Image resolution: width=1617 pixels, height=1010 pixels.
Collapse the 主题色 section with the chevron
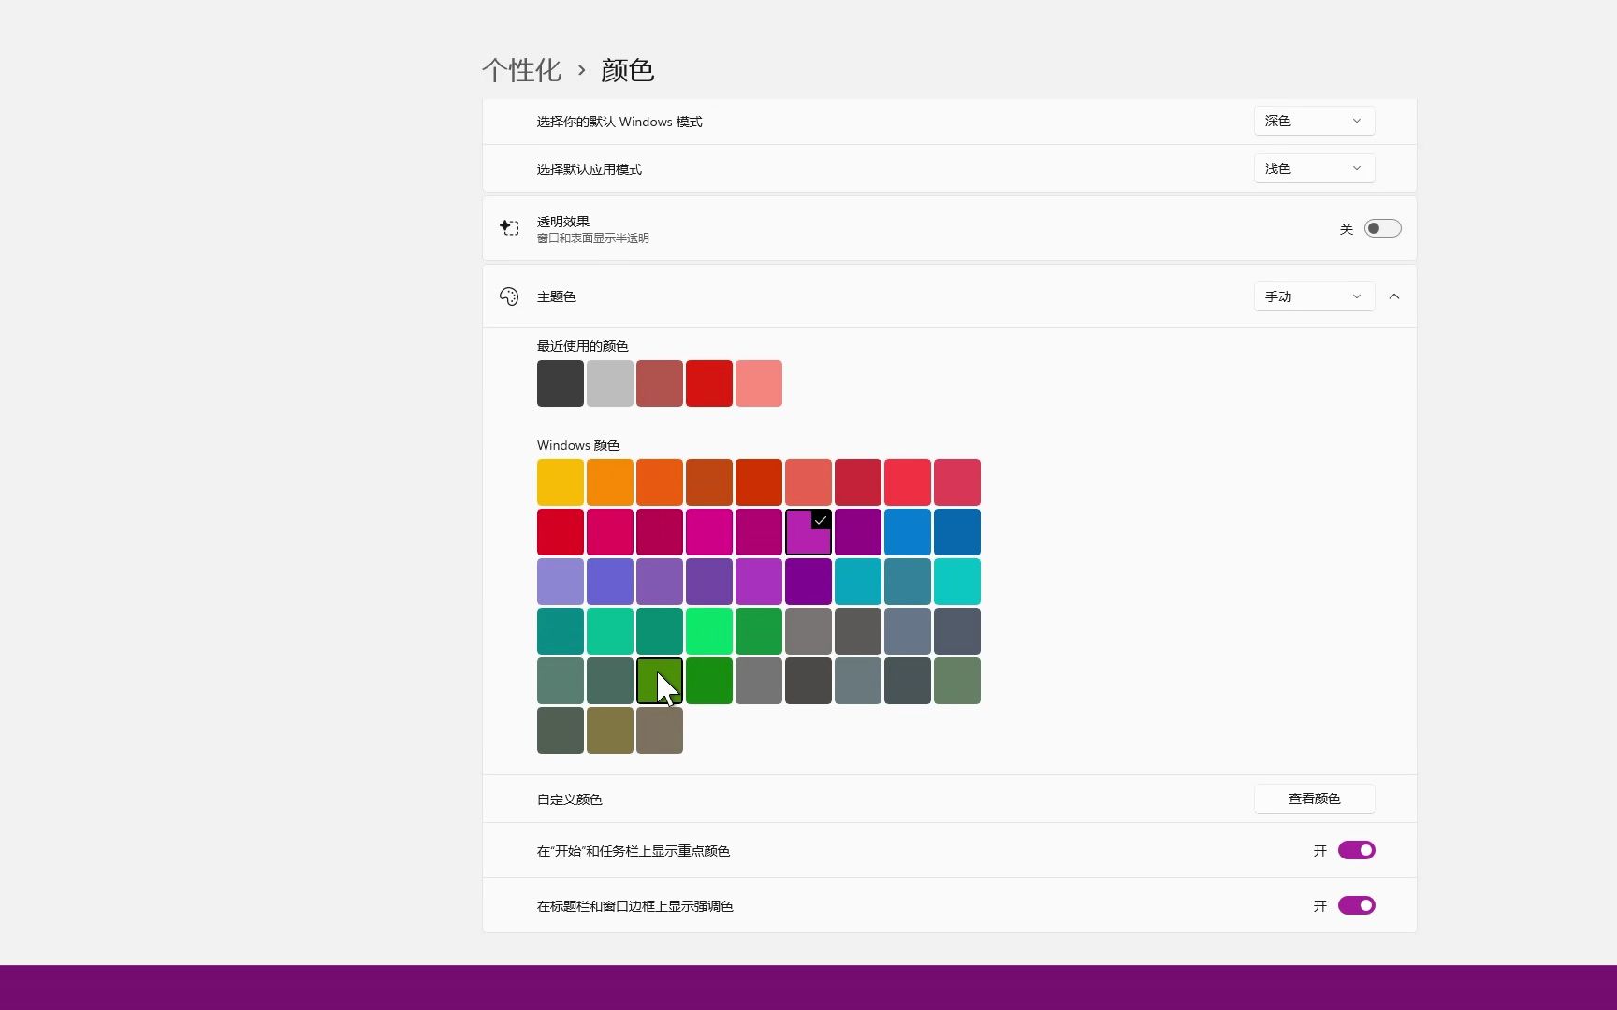click(x=1394, y=296)
